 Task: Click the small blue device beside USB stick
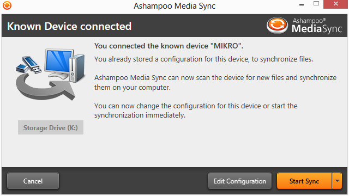[x=22, y=68]
